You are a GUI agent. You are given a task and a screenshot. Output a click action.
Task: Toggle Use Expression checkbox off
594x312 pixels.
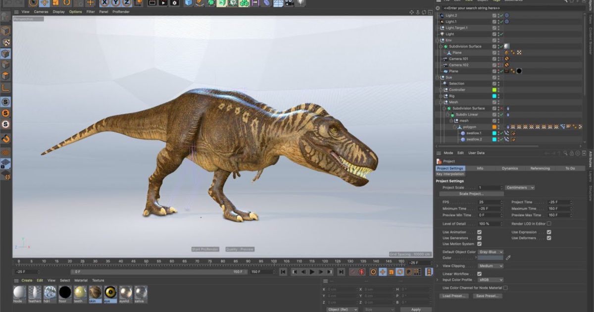coord(548,232)
